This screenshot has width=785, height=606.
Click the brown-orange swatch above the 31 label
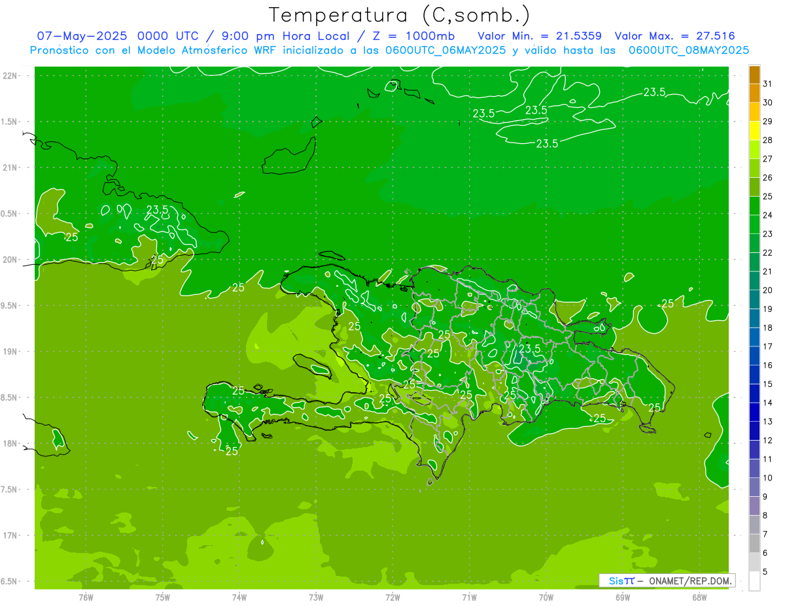tap(754, 75)
